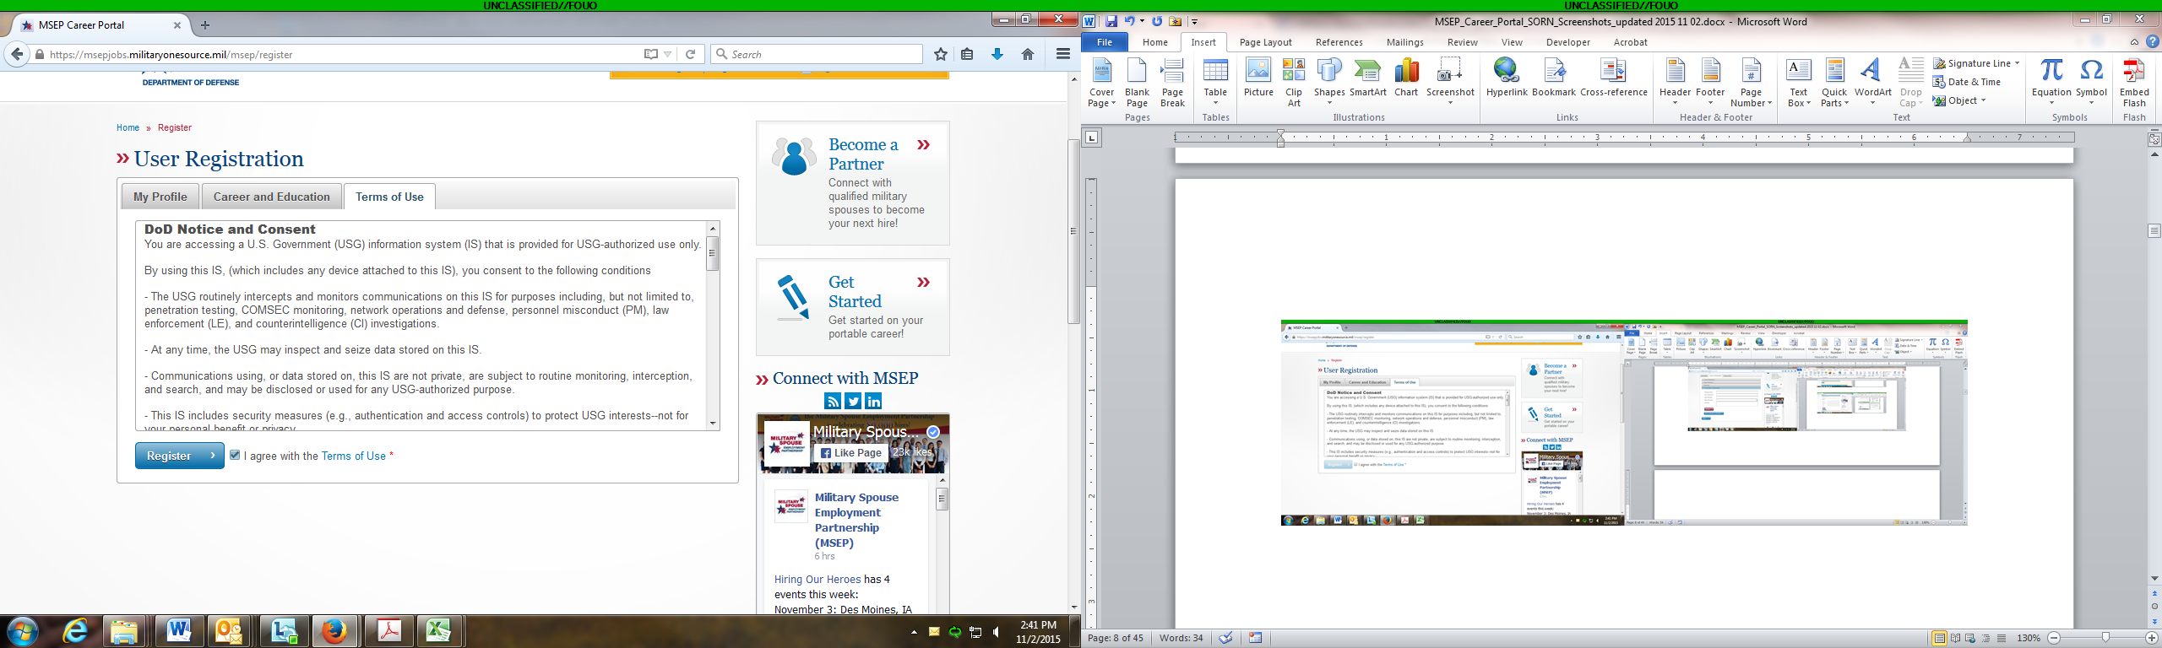Open Internet Explorer from the taskbar

coord(75,631)
